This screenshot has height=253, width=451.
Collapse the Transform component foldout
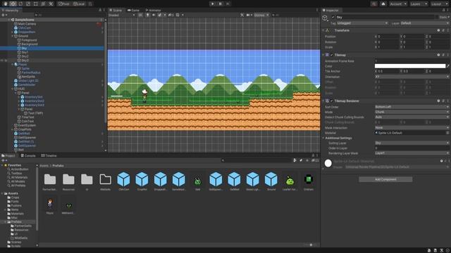(323, 30)
